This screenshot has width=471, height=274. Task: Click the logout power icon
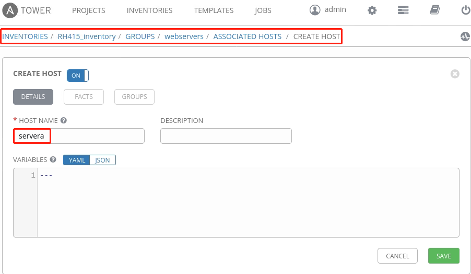[x=465, y=10]
